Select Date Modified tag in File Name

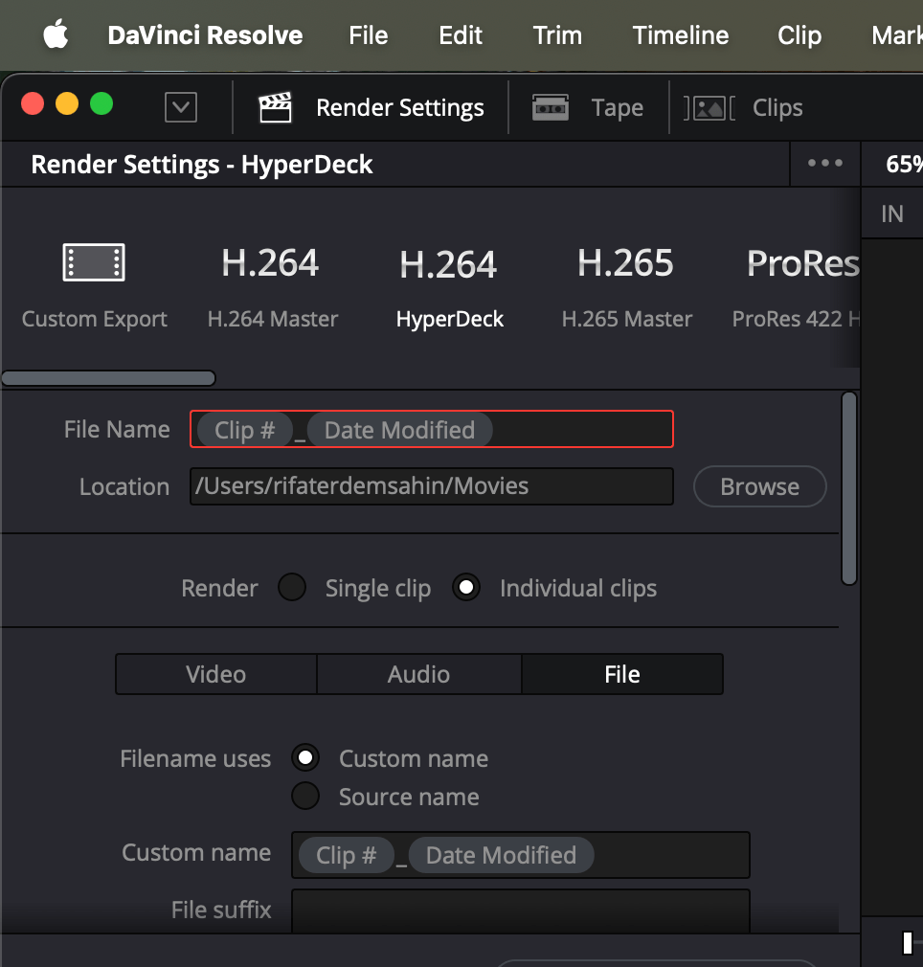click(399, 430)
